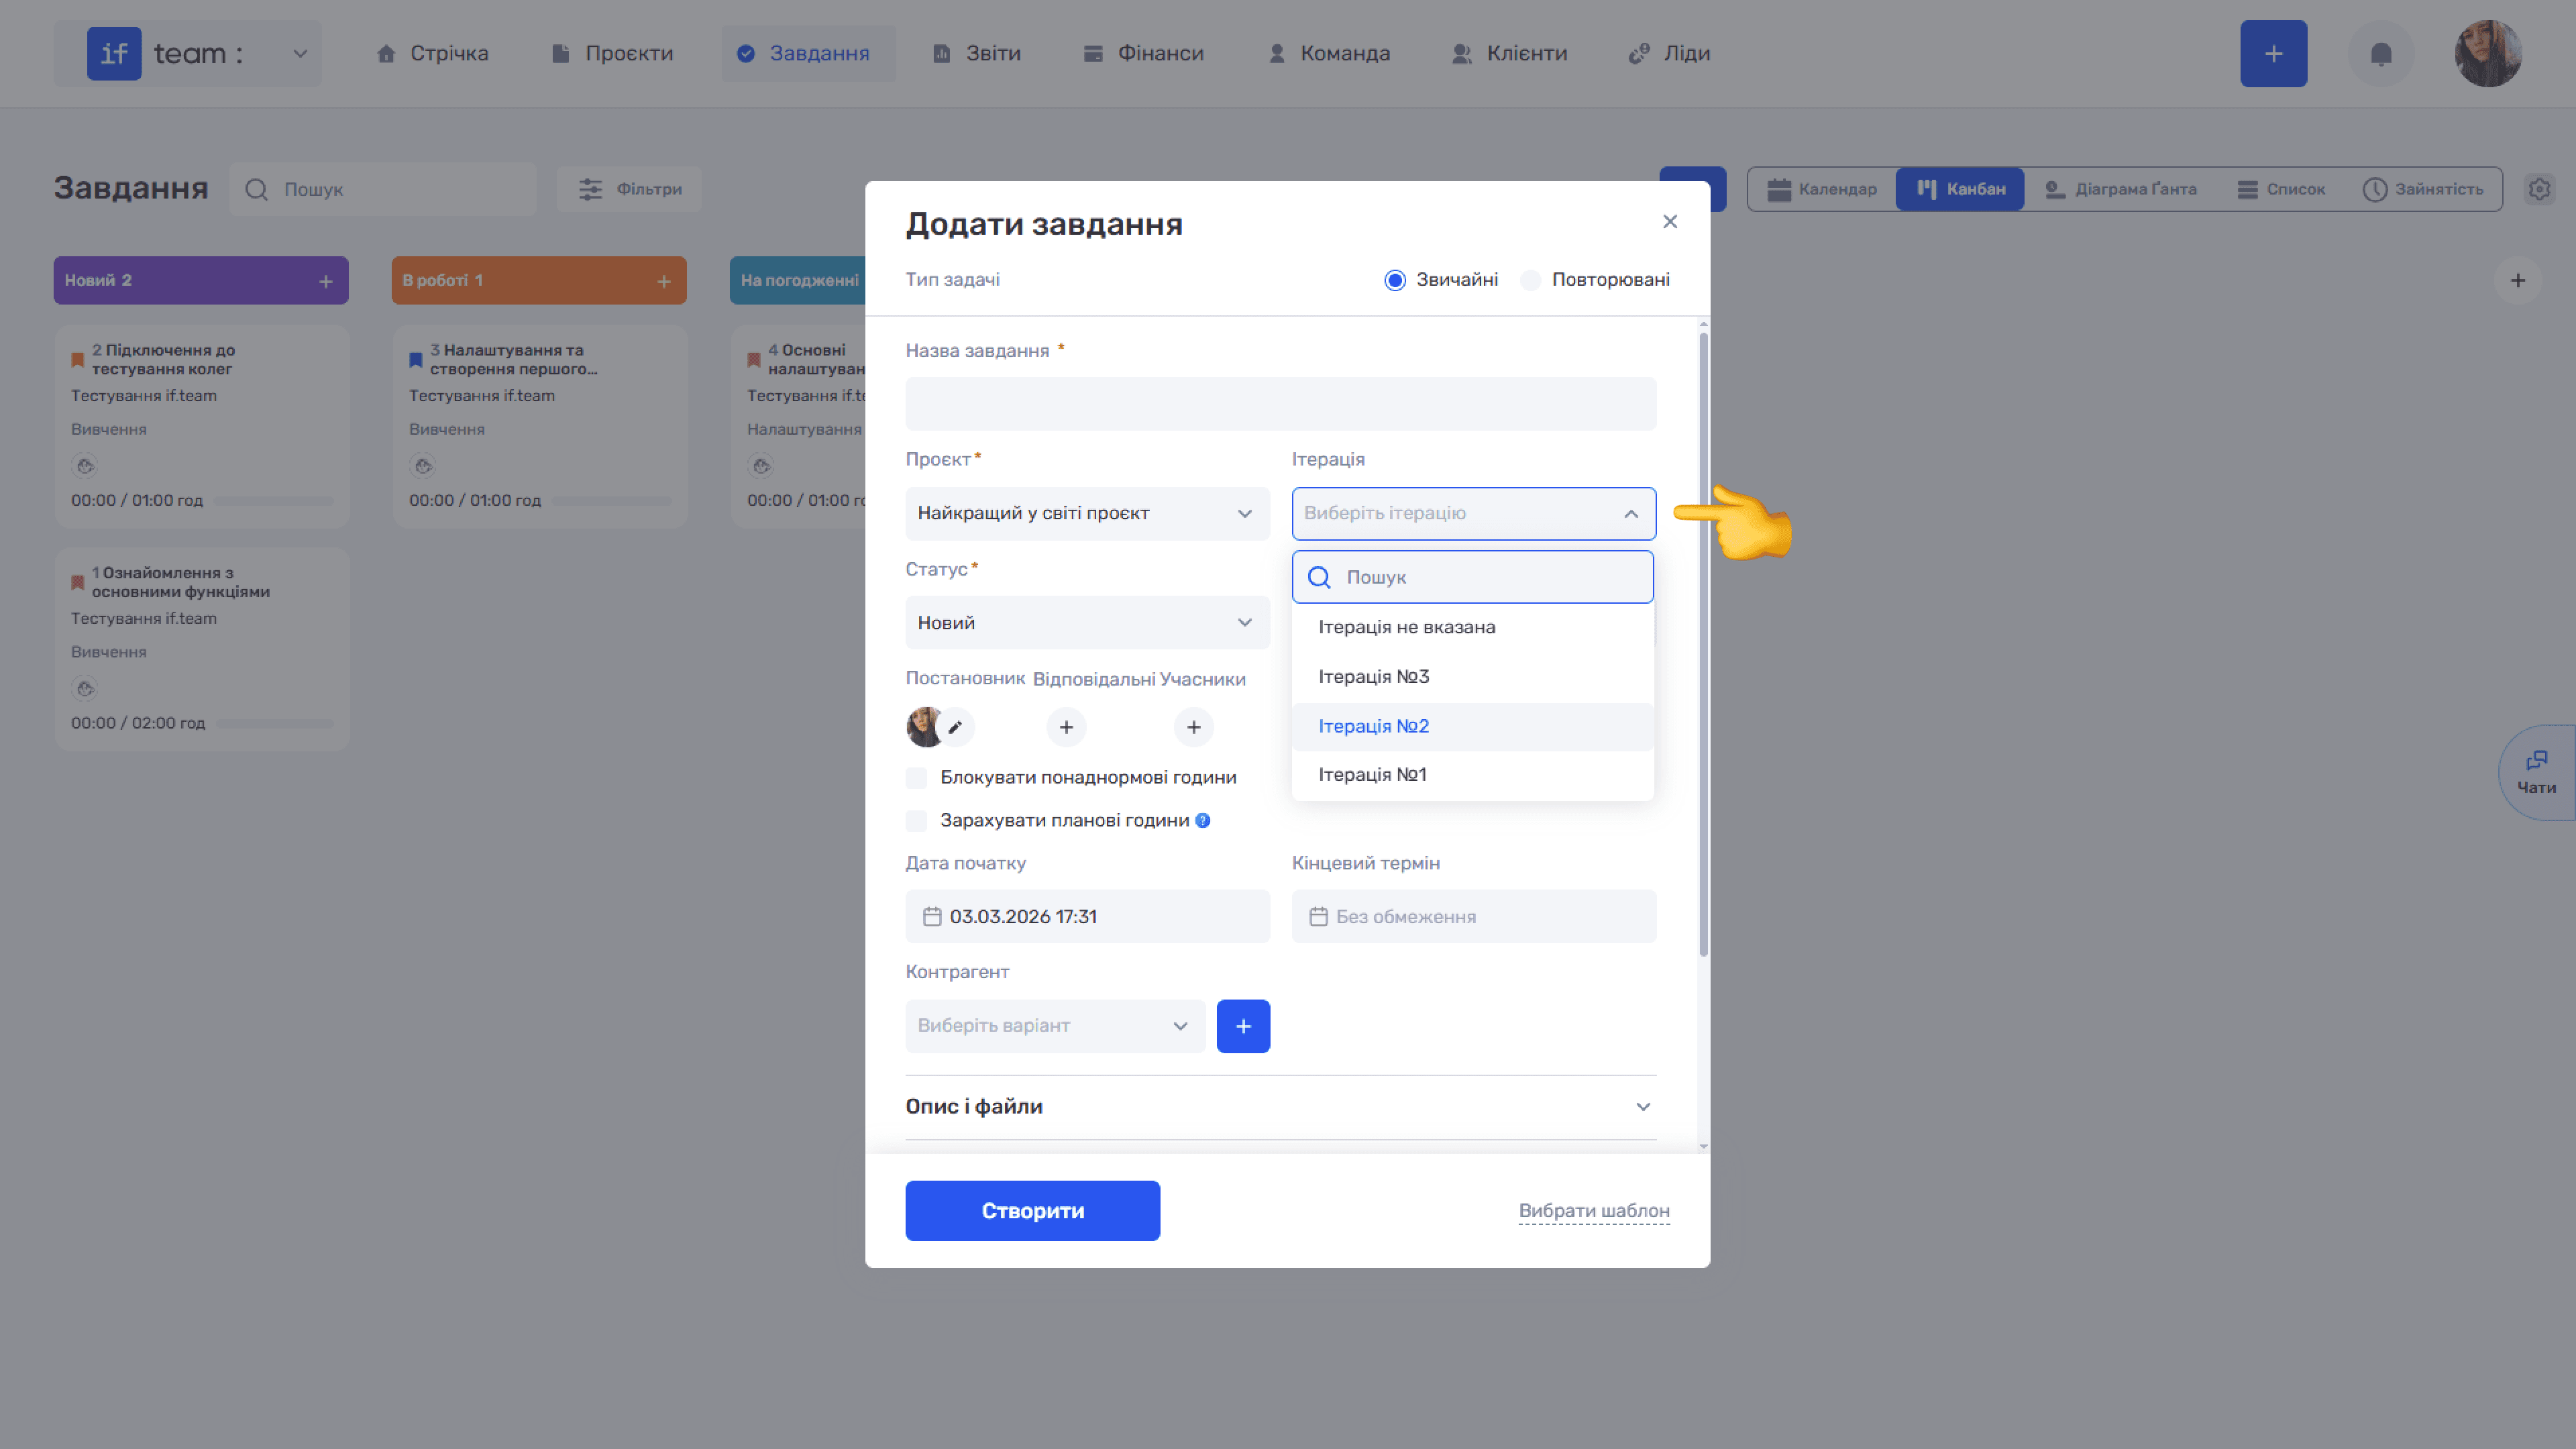Open the notifications bell

tap(2381, 54)
